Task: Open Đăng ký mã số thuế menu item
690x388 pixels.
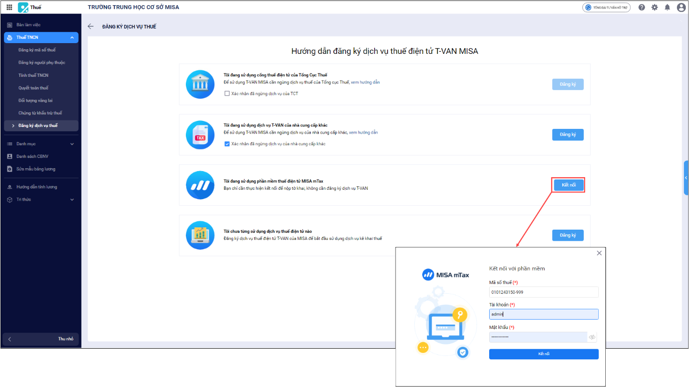Action: [x=37, y=50]
